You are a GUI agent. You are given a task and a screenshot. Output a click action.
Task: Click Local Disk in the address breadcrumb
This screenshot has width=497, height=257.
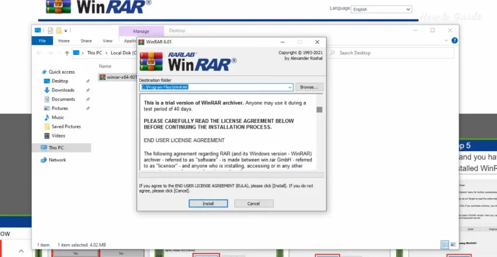pos(124,53)
